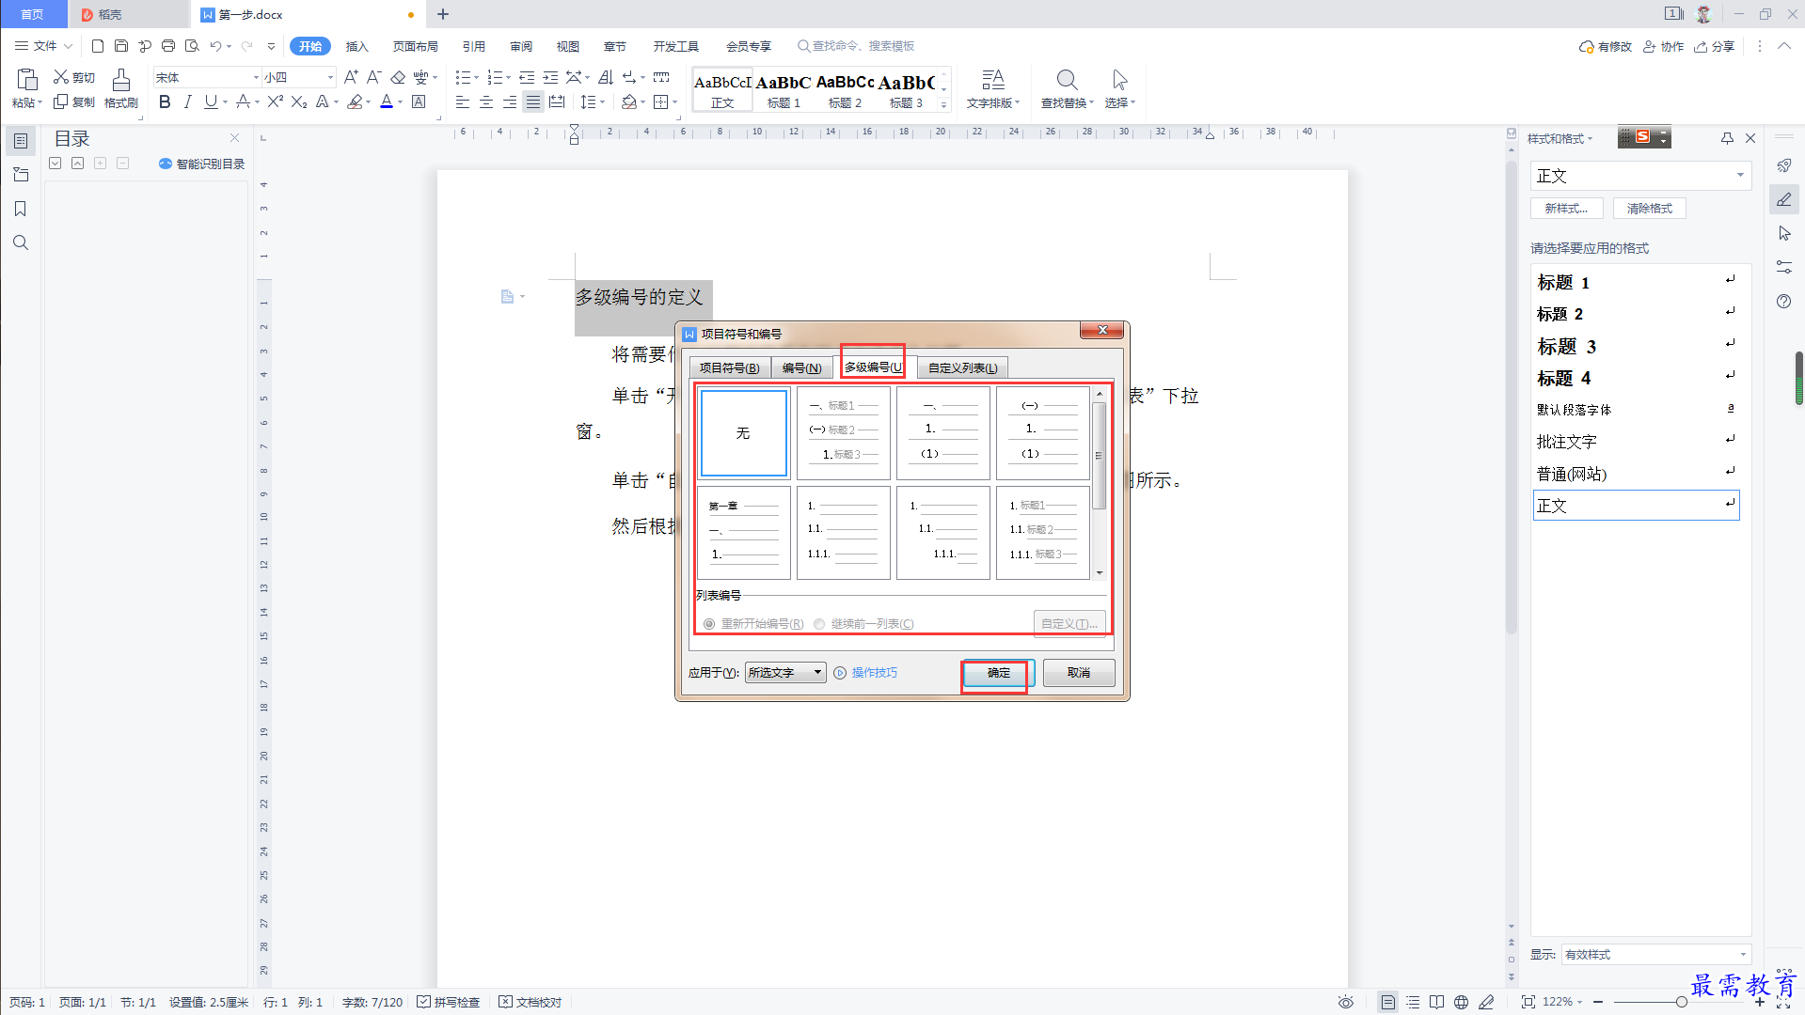Click the increase indent icon

(x=550, y=77)
